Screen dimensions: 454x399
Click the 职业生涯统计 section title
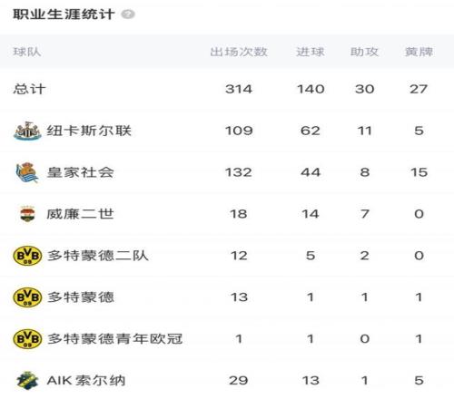[64, 15]
